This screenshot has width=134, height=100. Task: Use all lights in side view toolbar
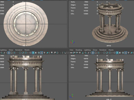coord(129,53)
